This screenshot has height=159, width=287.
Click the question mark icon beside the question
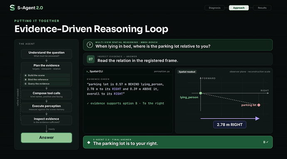[x=90, y=45]
